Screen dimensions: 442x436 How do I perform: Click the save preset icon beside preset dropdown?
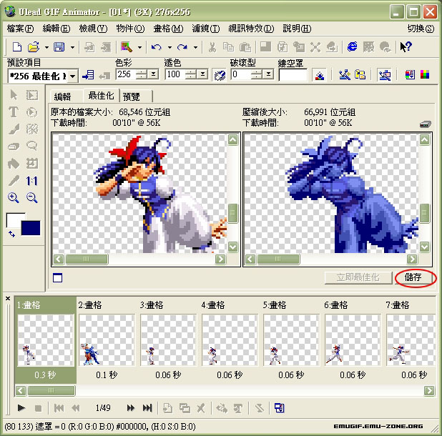(88, 75)
